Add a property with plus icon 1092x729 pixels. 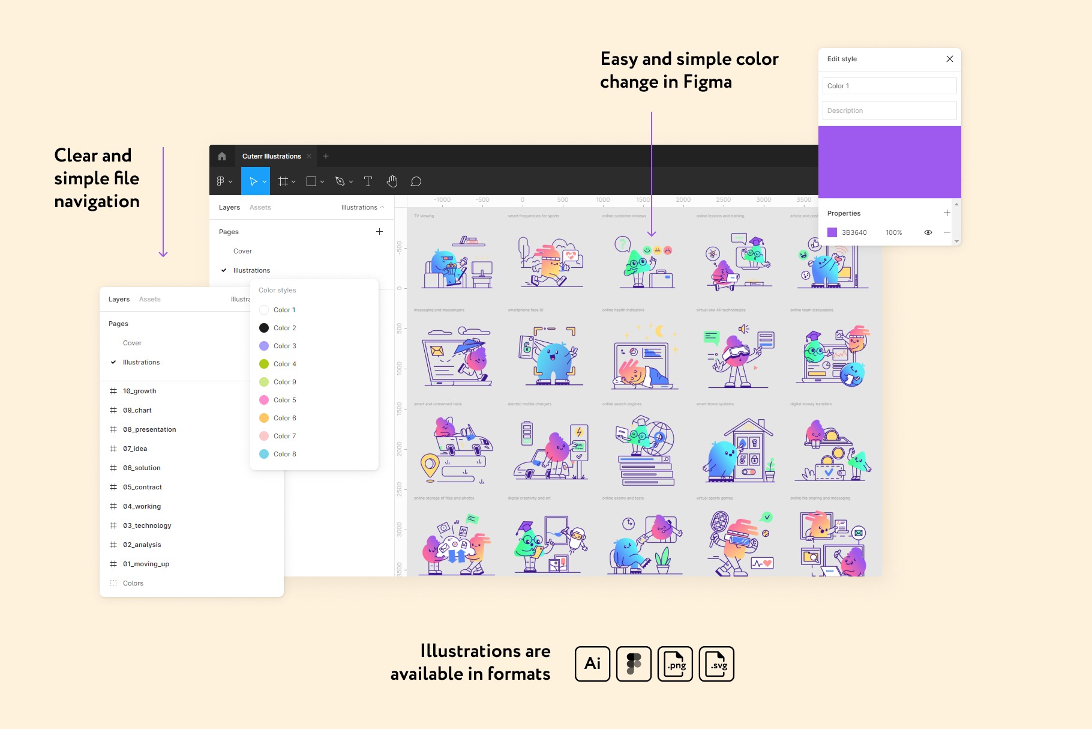click(947, 213)
